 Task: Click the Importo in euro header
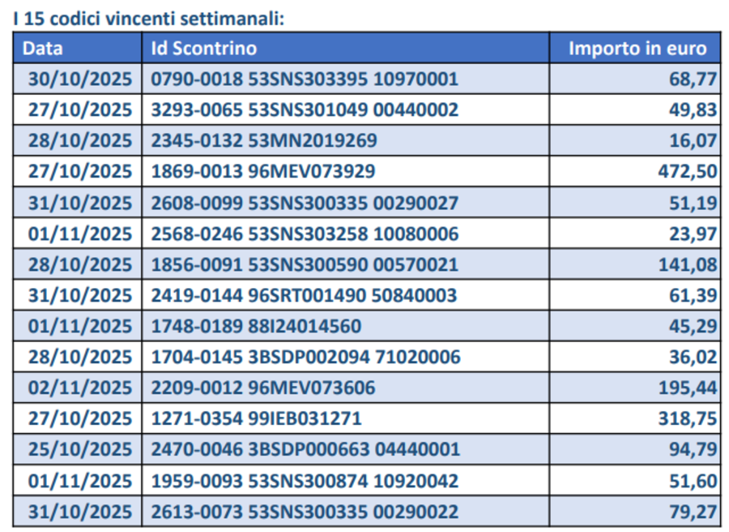(637, 48)
